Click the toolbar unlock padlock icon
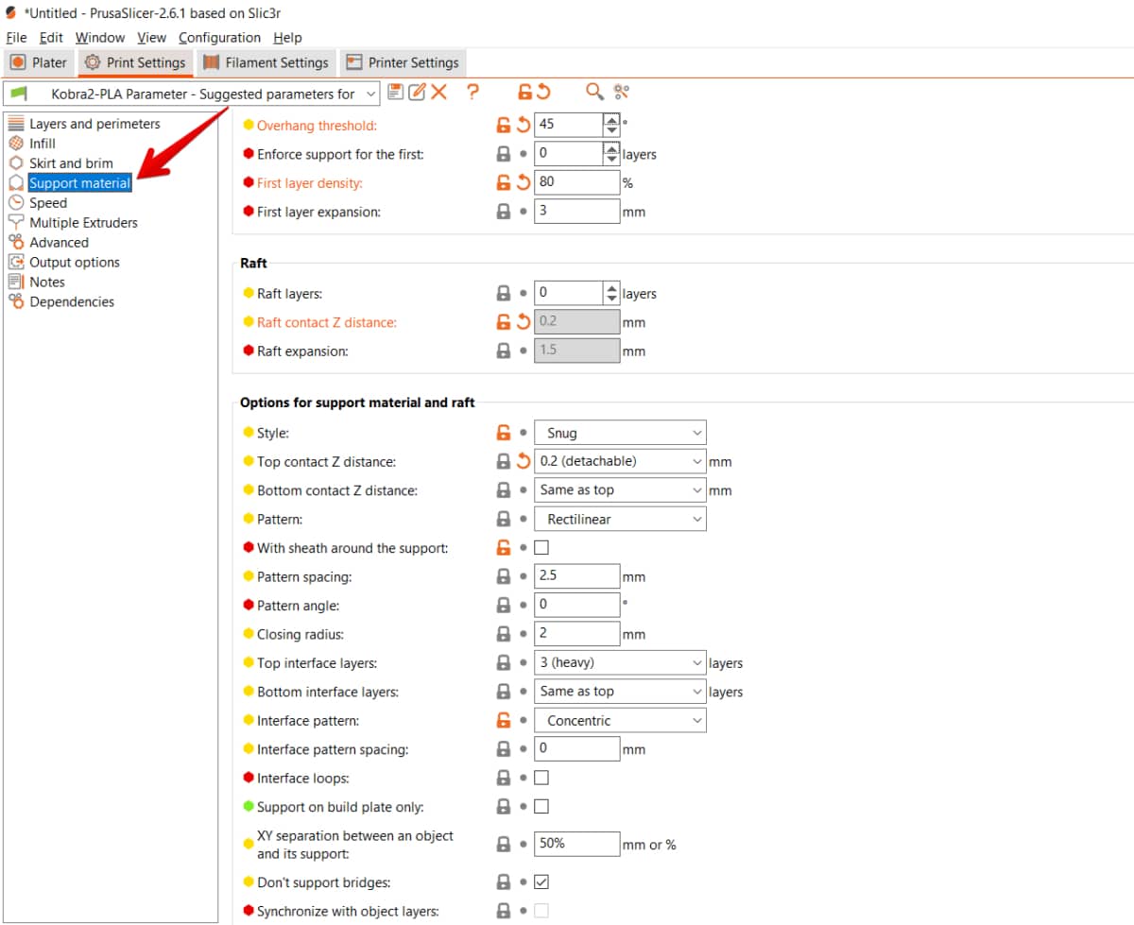This screenshot has width=1134, height=925. (524, 92)
